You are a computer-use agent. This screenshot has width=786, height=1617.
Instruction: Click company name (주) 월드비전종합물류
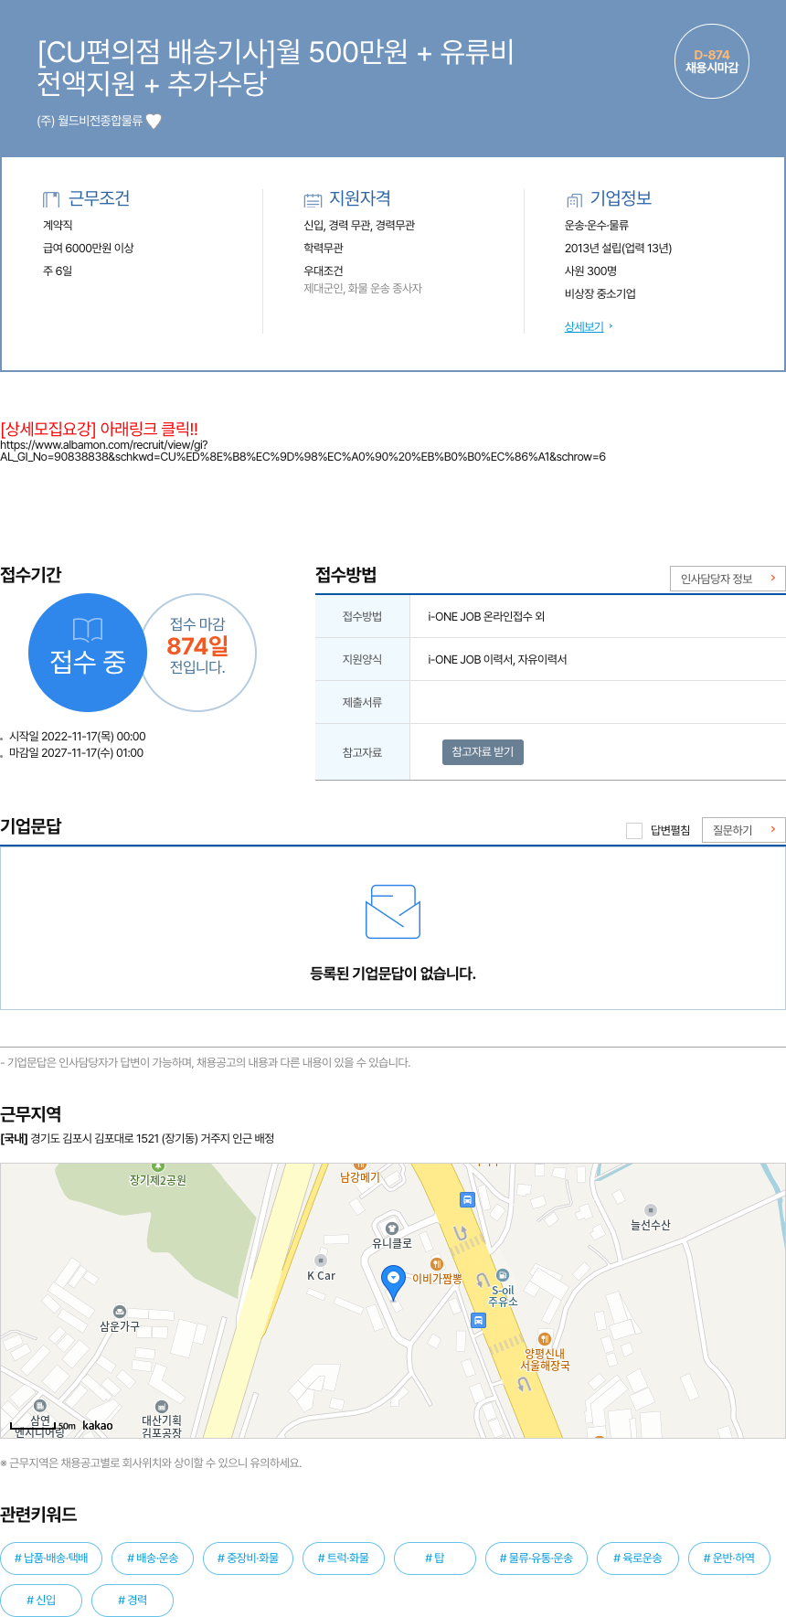click(x=90, y=121)
